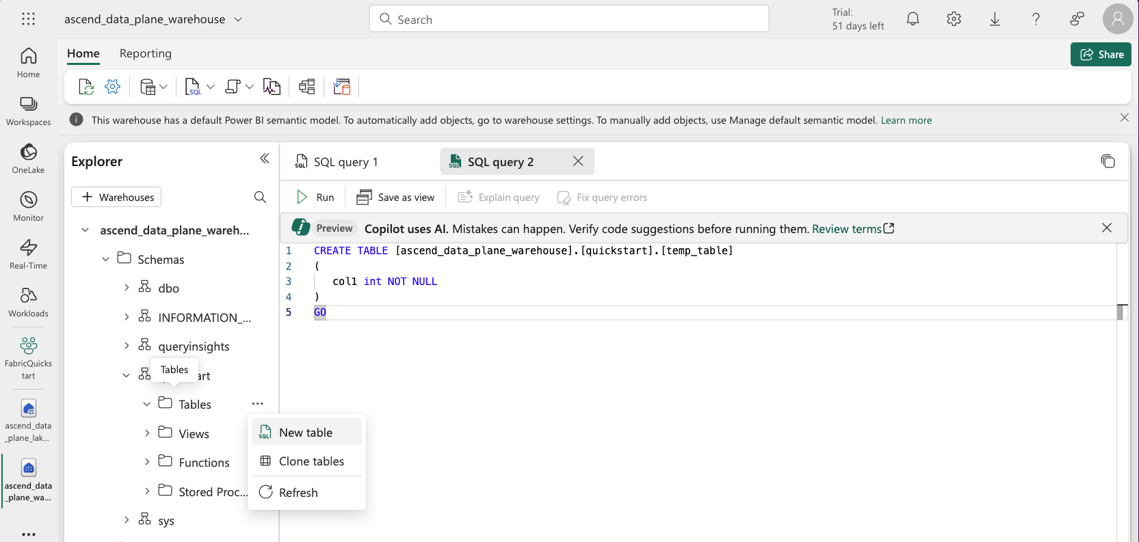Screen dimensions: 1139x542
Task: Open OneLake in left navigation
Action: coord(28,159)
